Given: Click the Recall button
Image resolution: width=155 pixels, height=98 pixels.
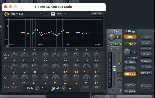Looking at the screenshot, I should [146, 43].
